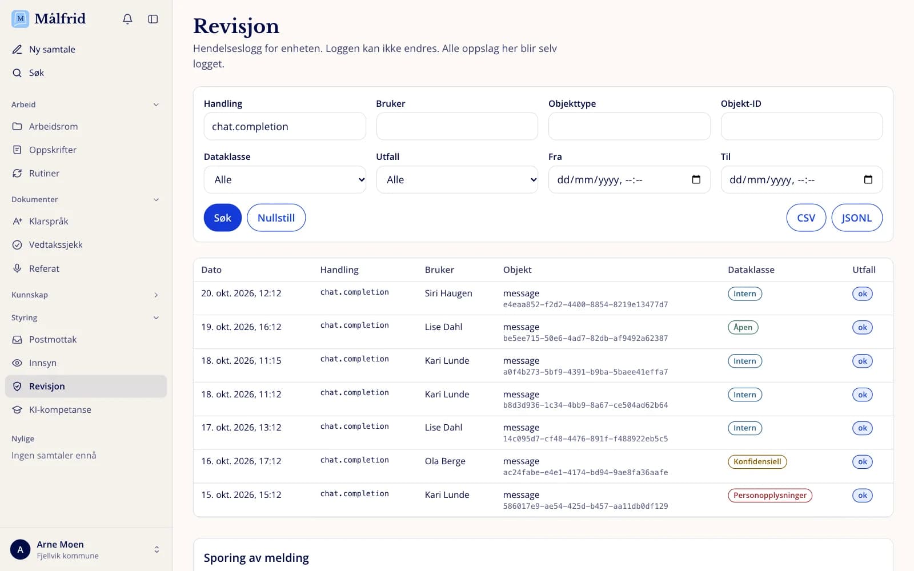
Task: Open Innsyn eye item
Action: pos(86,363)
